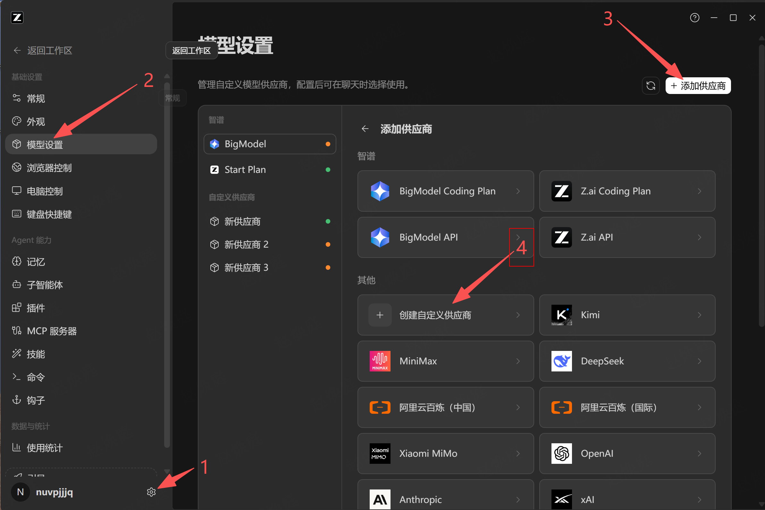Open settings gear beside nuvpjjjq
Screen dimensions: 765x510
tap(151, 492)
